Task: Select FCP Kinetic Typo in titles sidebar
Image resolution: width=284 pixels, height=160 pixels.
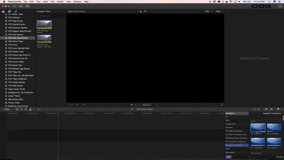Action: [x=16, y=52]
